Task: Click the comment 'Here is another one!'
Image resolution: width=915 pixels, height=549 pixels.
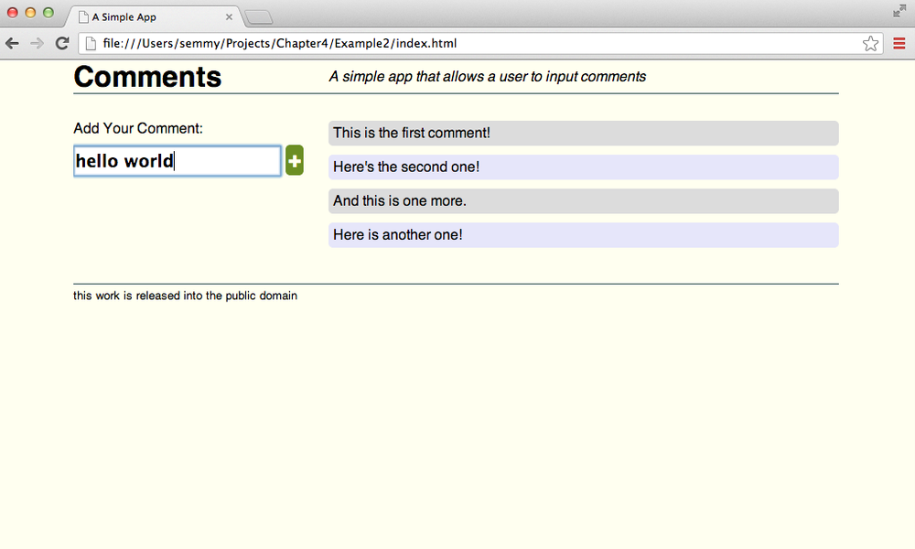Action: pyautogui.click(x=583, y=234)
